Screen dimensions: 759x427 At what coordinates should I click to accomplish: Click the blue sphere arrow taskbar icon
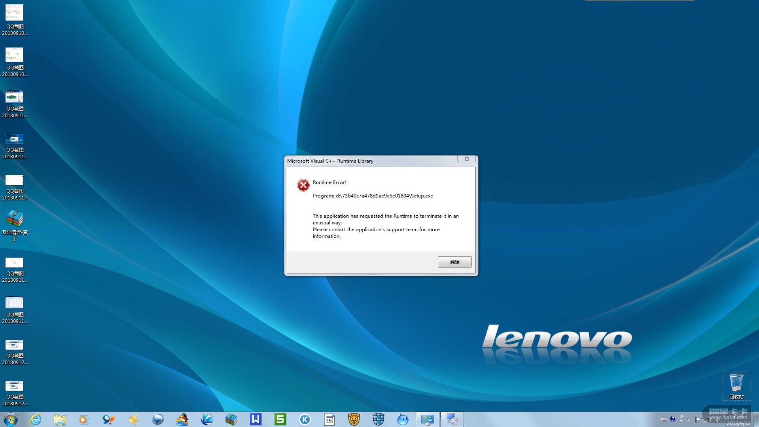coord(158,419)
